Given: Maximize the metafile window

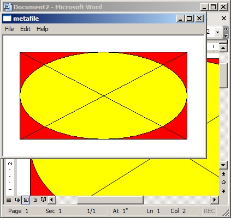Looking at the screenshot, I should (189, 19).
